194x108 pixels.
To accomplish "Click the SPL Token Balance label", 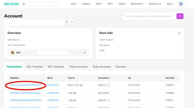I will click(x=16, y=45).
